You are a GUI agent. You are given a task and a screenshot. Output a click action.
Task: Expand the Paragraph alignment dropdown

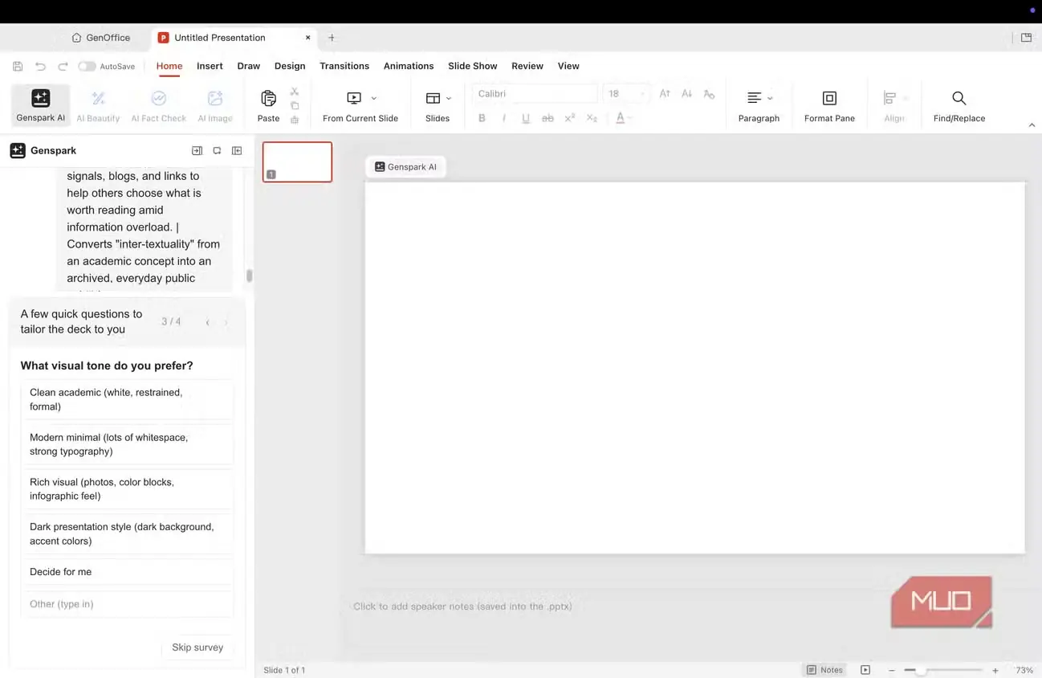click(770, 98)
